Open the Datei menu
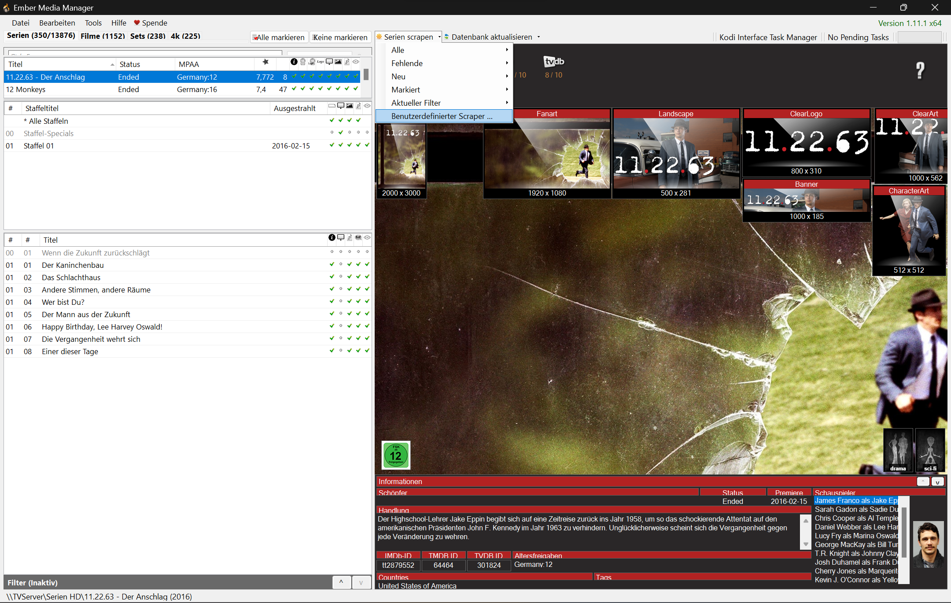This screenshot has width=951, height=603. (21, 23)
